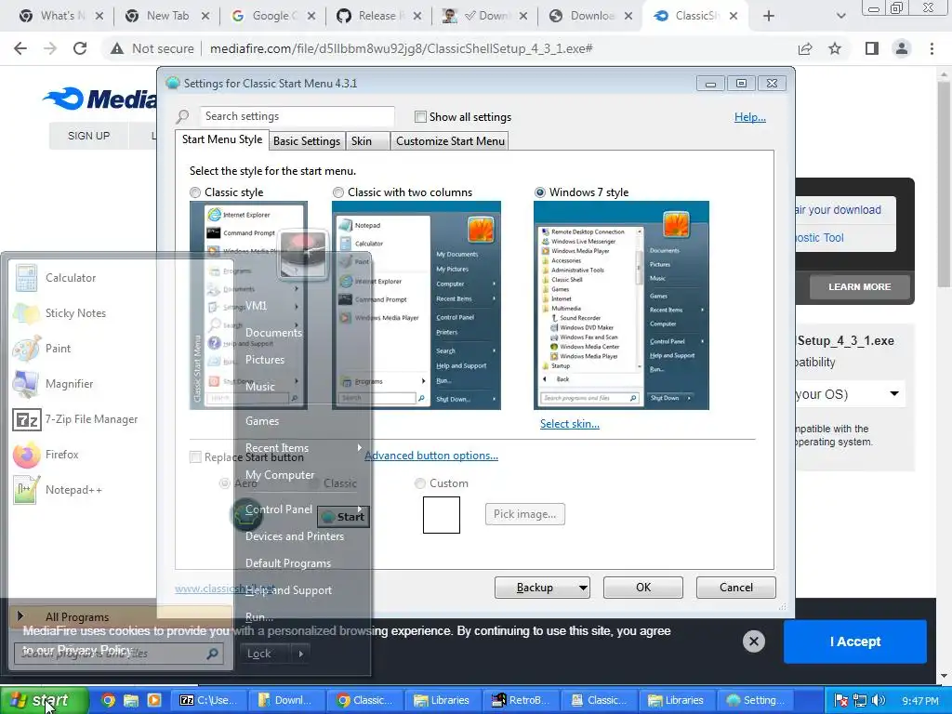This screenshot has width=952, height=714.
Task: Open Customize Start Menu tab
Action: (450, 141)
